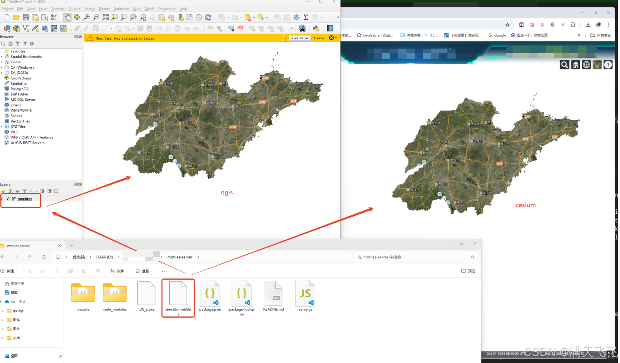Click QGIS Statistical Summary sigma icon
The image size is (620, 363).
[306, 17]
